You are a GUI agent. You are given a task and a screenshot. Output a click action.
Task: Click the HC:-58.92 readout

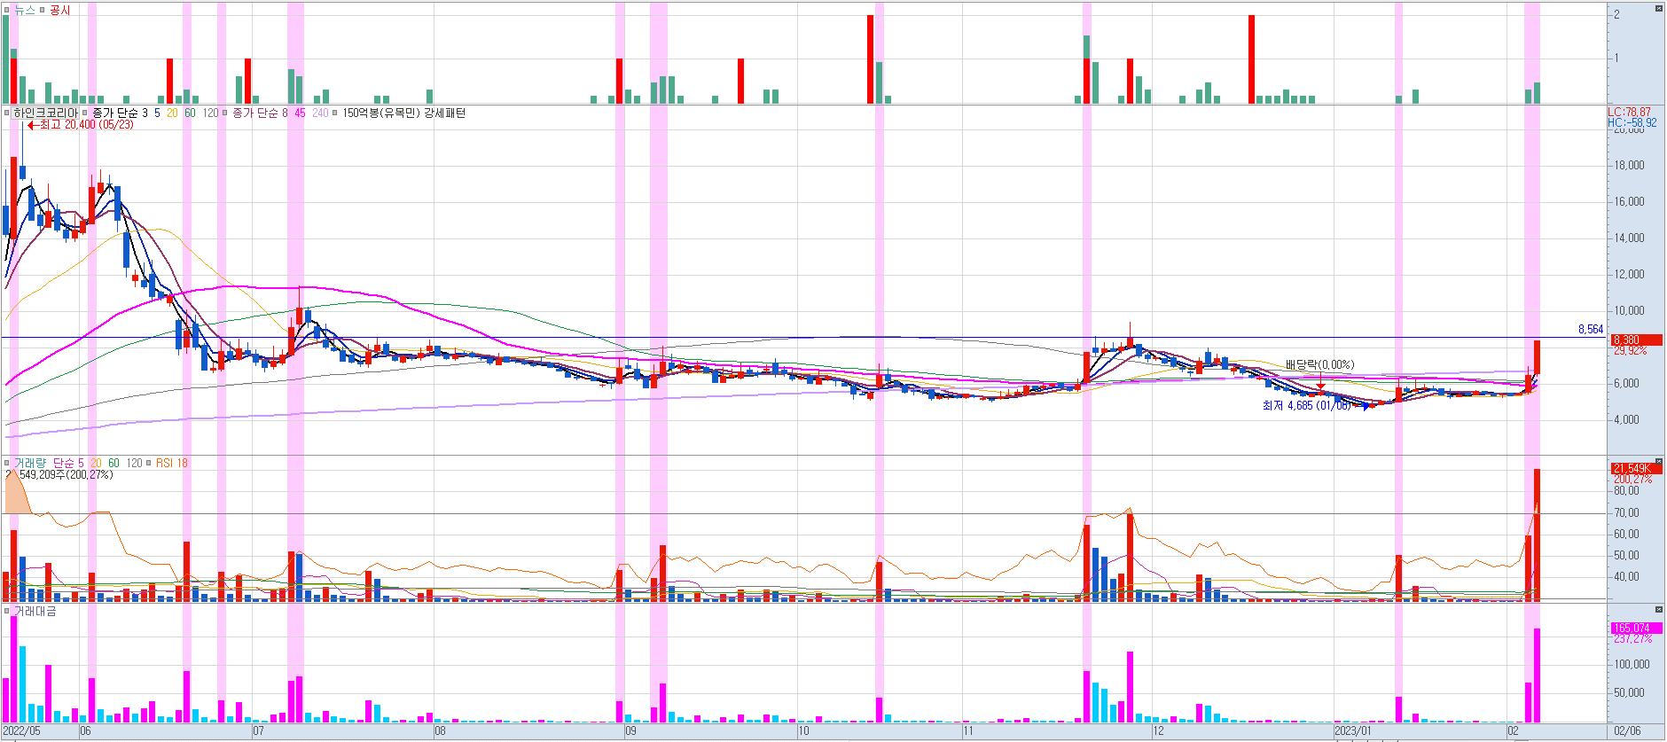coord(1632,123)
